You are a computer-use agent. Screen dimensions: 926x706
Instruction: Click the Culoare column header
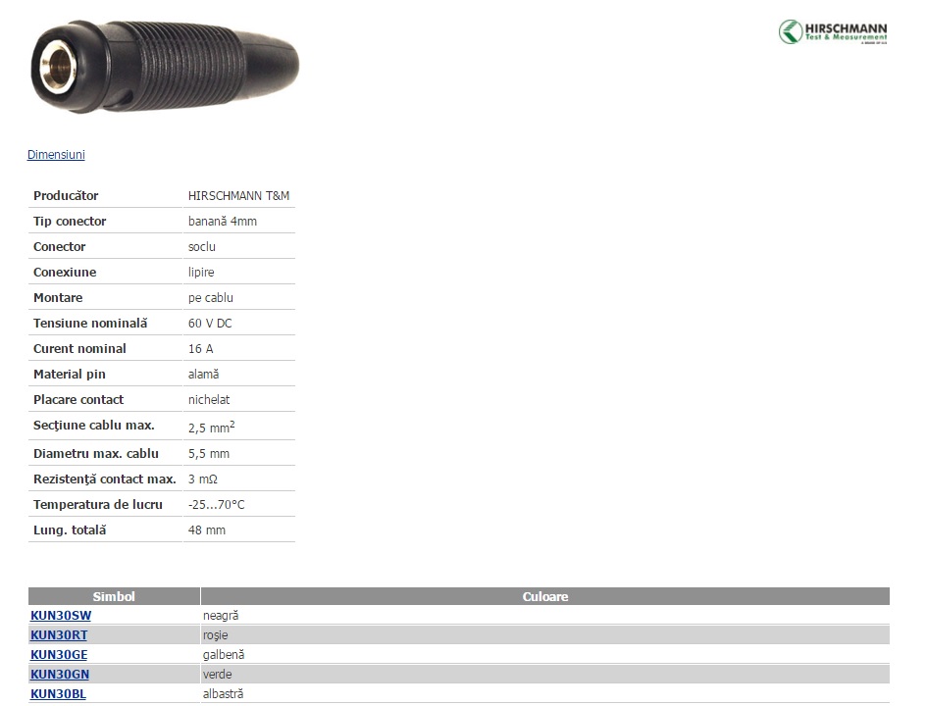[x=545, y=596]
